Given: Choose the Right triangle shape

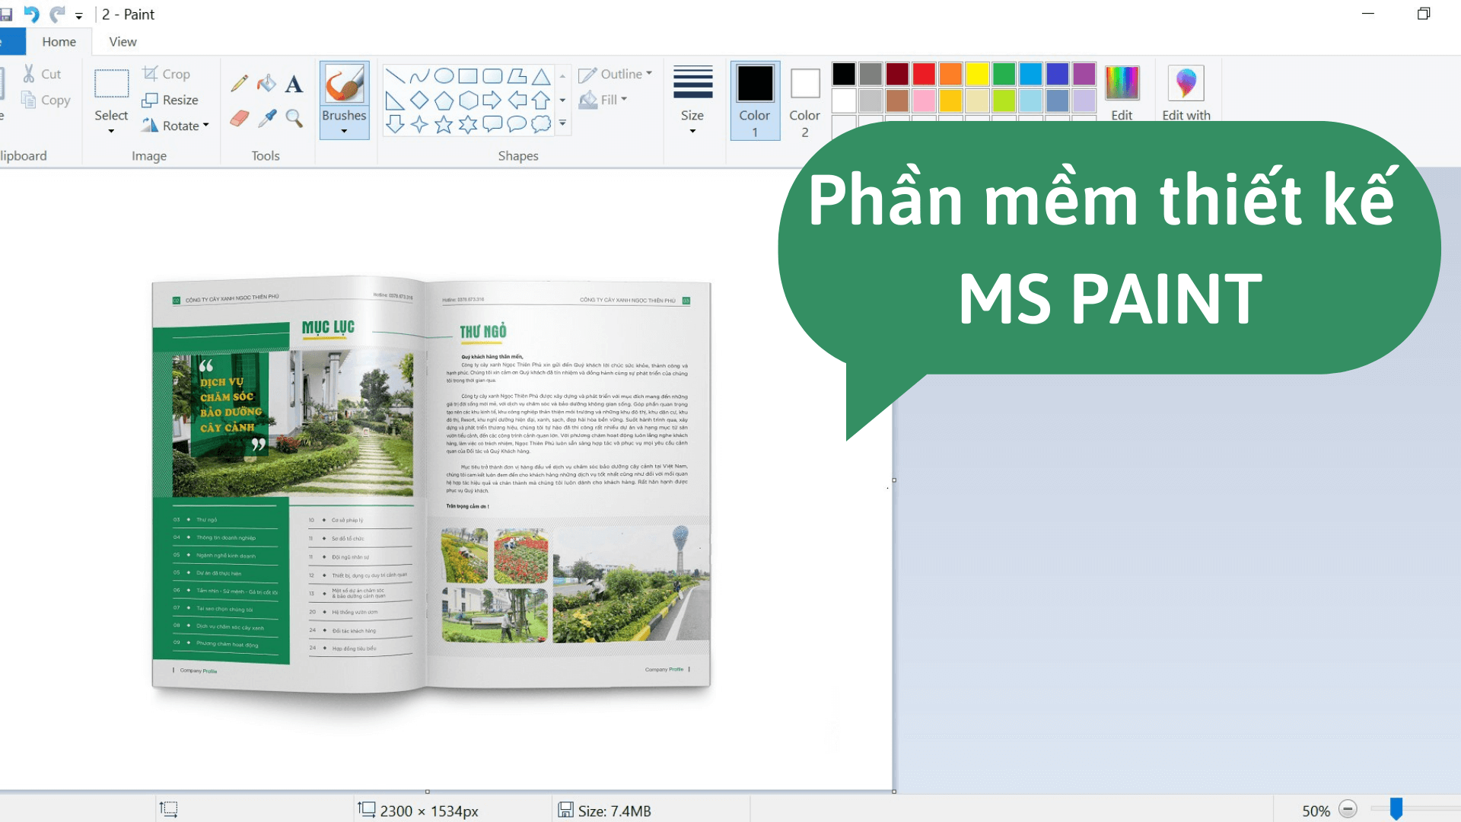Looking at the screenshot, I should coord(395,100).
